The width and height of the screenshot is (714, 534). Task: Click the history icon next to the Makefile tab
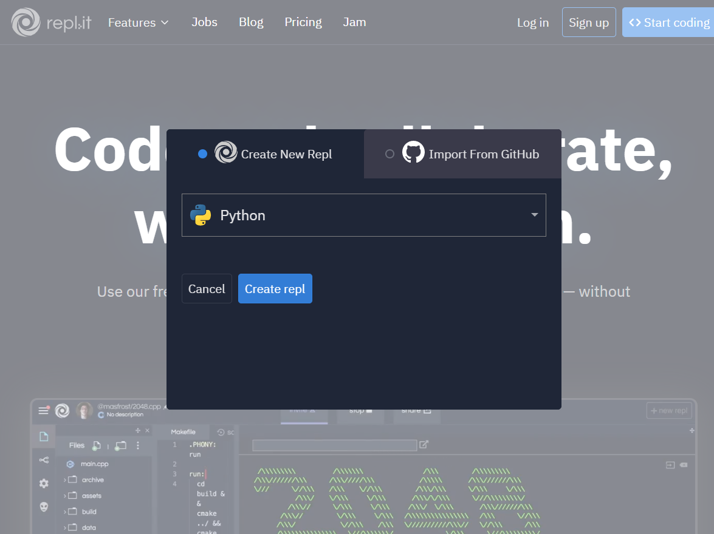pos(221,432)
